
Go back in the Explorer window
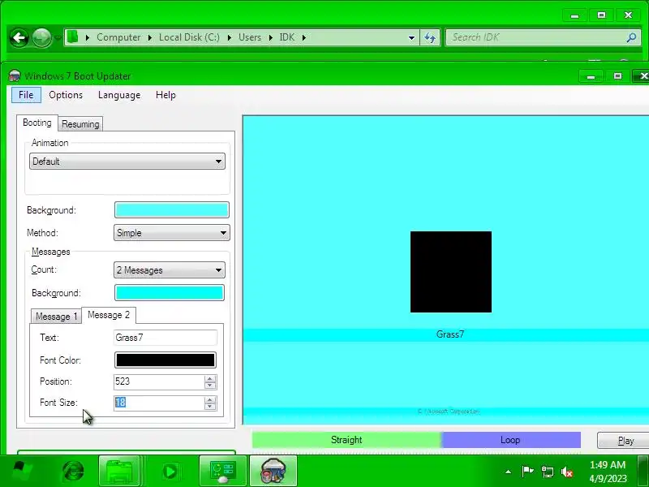tap(19, 37)
